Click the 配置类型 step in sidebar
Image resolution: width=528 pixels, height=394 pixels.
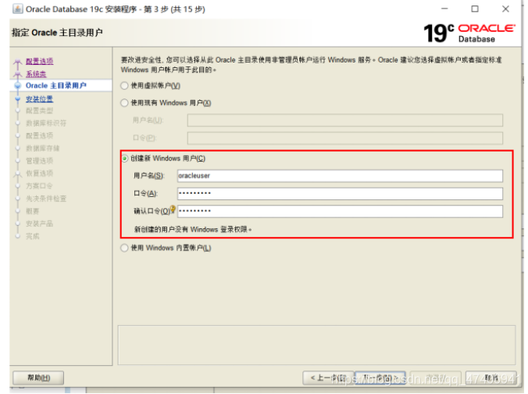39,110
